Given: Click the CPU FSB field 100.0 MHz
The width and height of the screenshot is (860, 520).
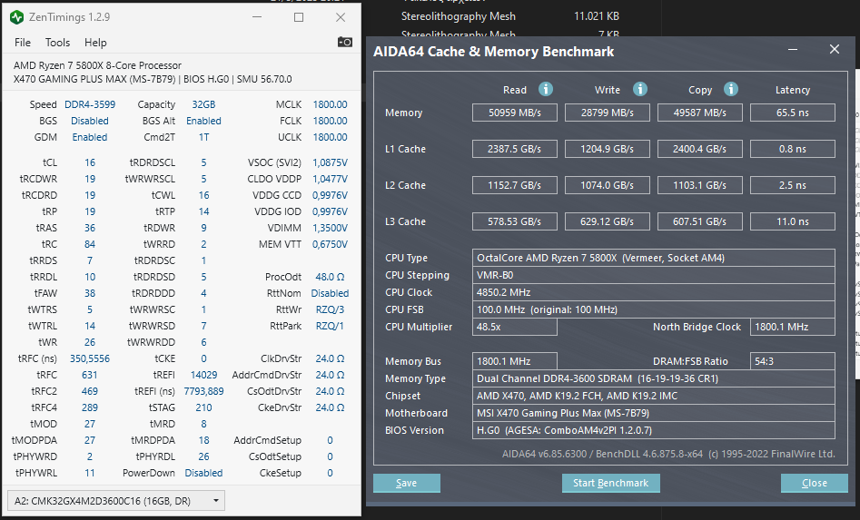Looking at the screenshot, I should coord(654,309).
